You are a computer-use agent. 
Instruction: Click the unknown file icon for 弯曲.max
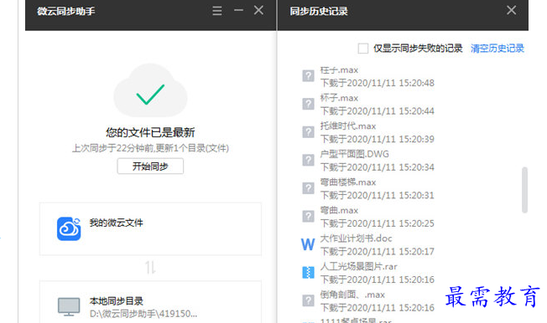coord(308,216)
